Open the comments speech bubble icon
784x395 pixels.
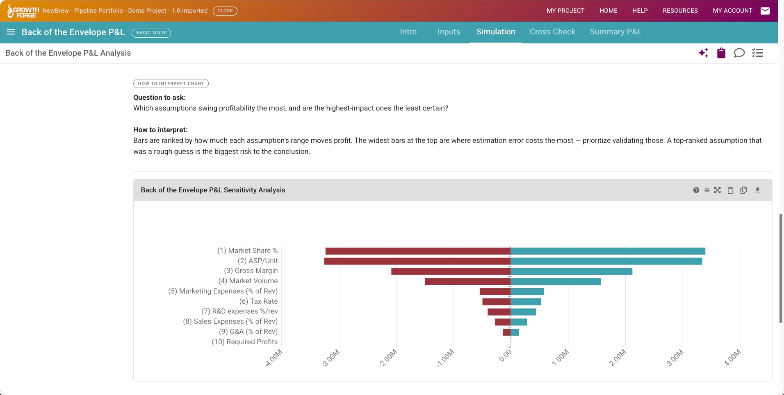(x=739, y=53)
